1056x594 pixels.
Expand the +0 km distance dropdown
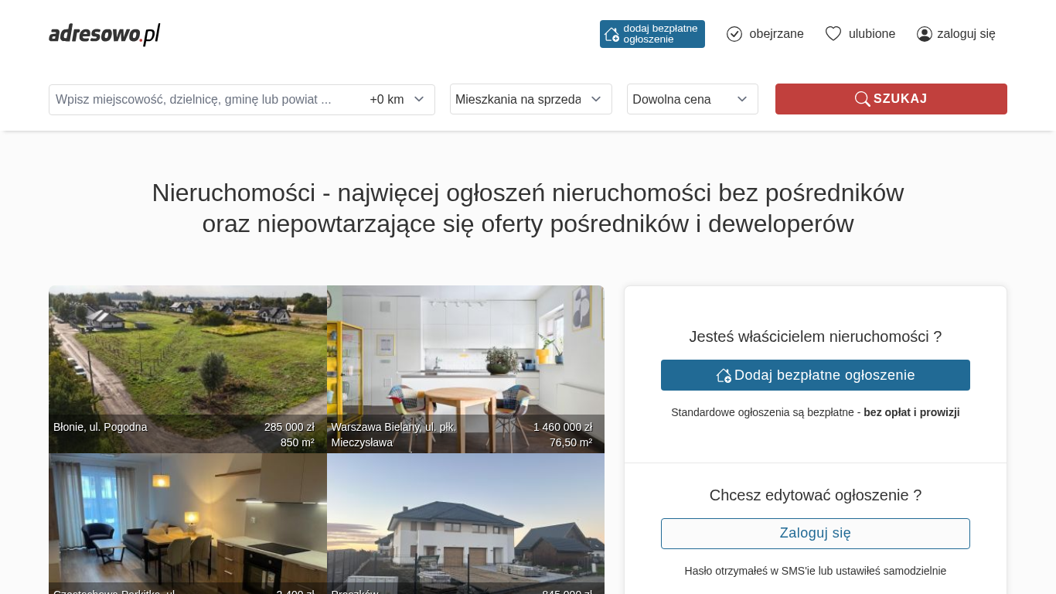pos(397,99)
